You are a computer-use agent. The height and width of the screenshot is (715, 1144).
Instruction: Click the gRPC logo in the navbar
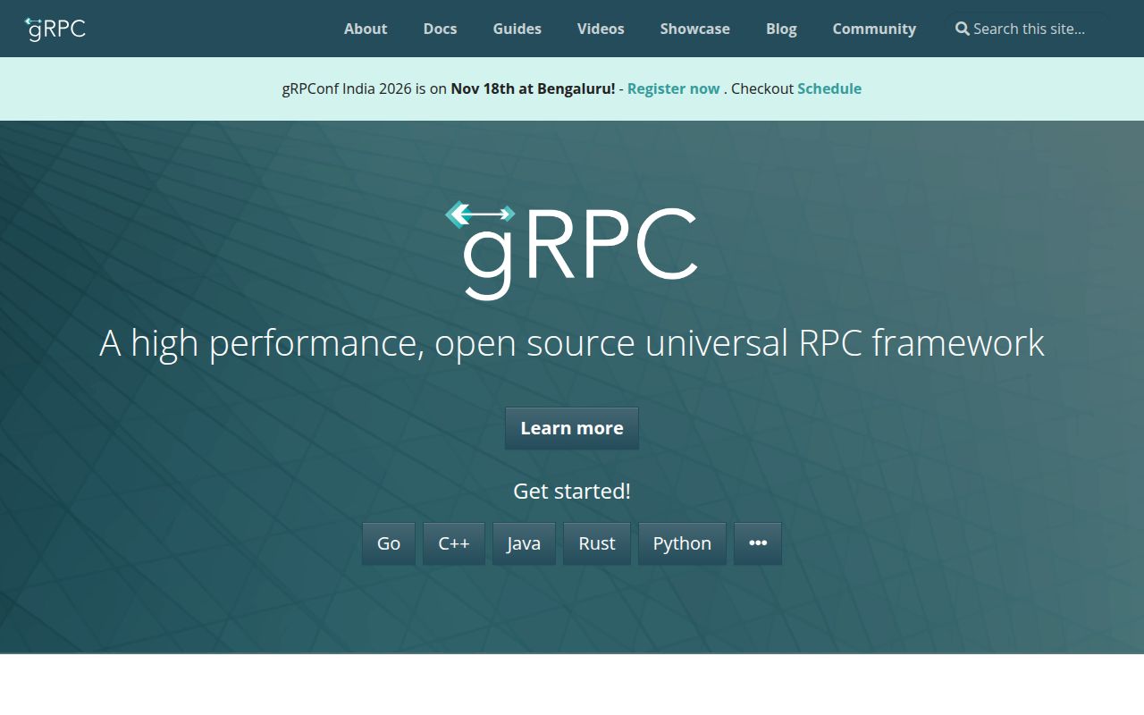(55, 29)
